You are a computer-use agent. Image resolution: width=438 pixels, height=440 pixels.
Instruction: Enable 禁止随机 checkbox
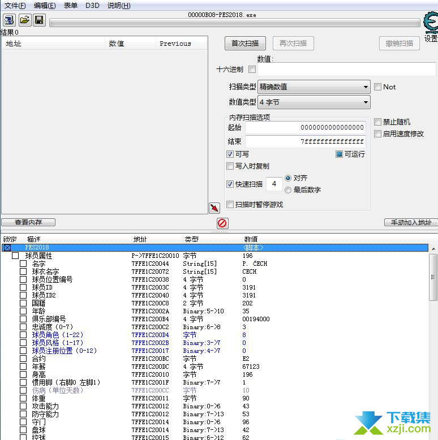[377, 122]
